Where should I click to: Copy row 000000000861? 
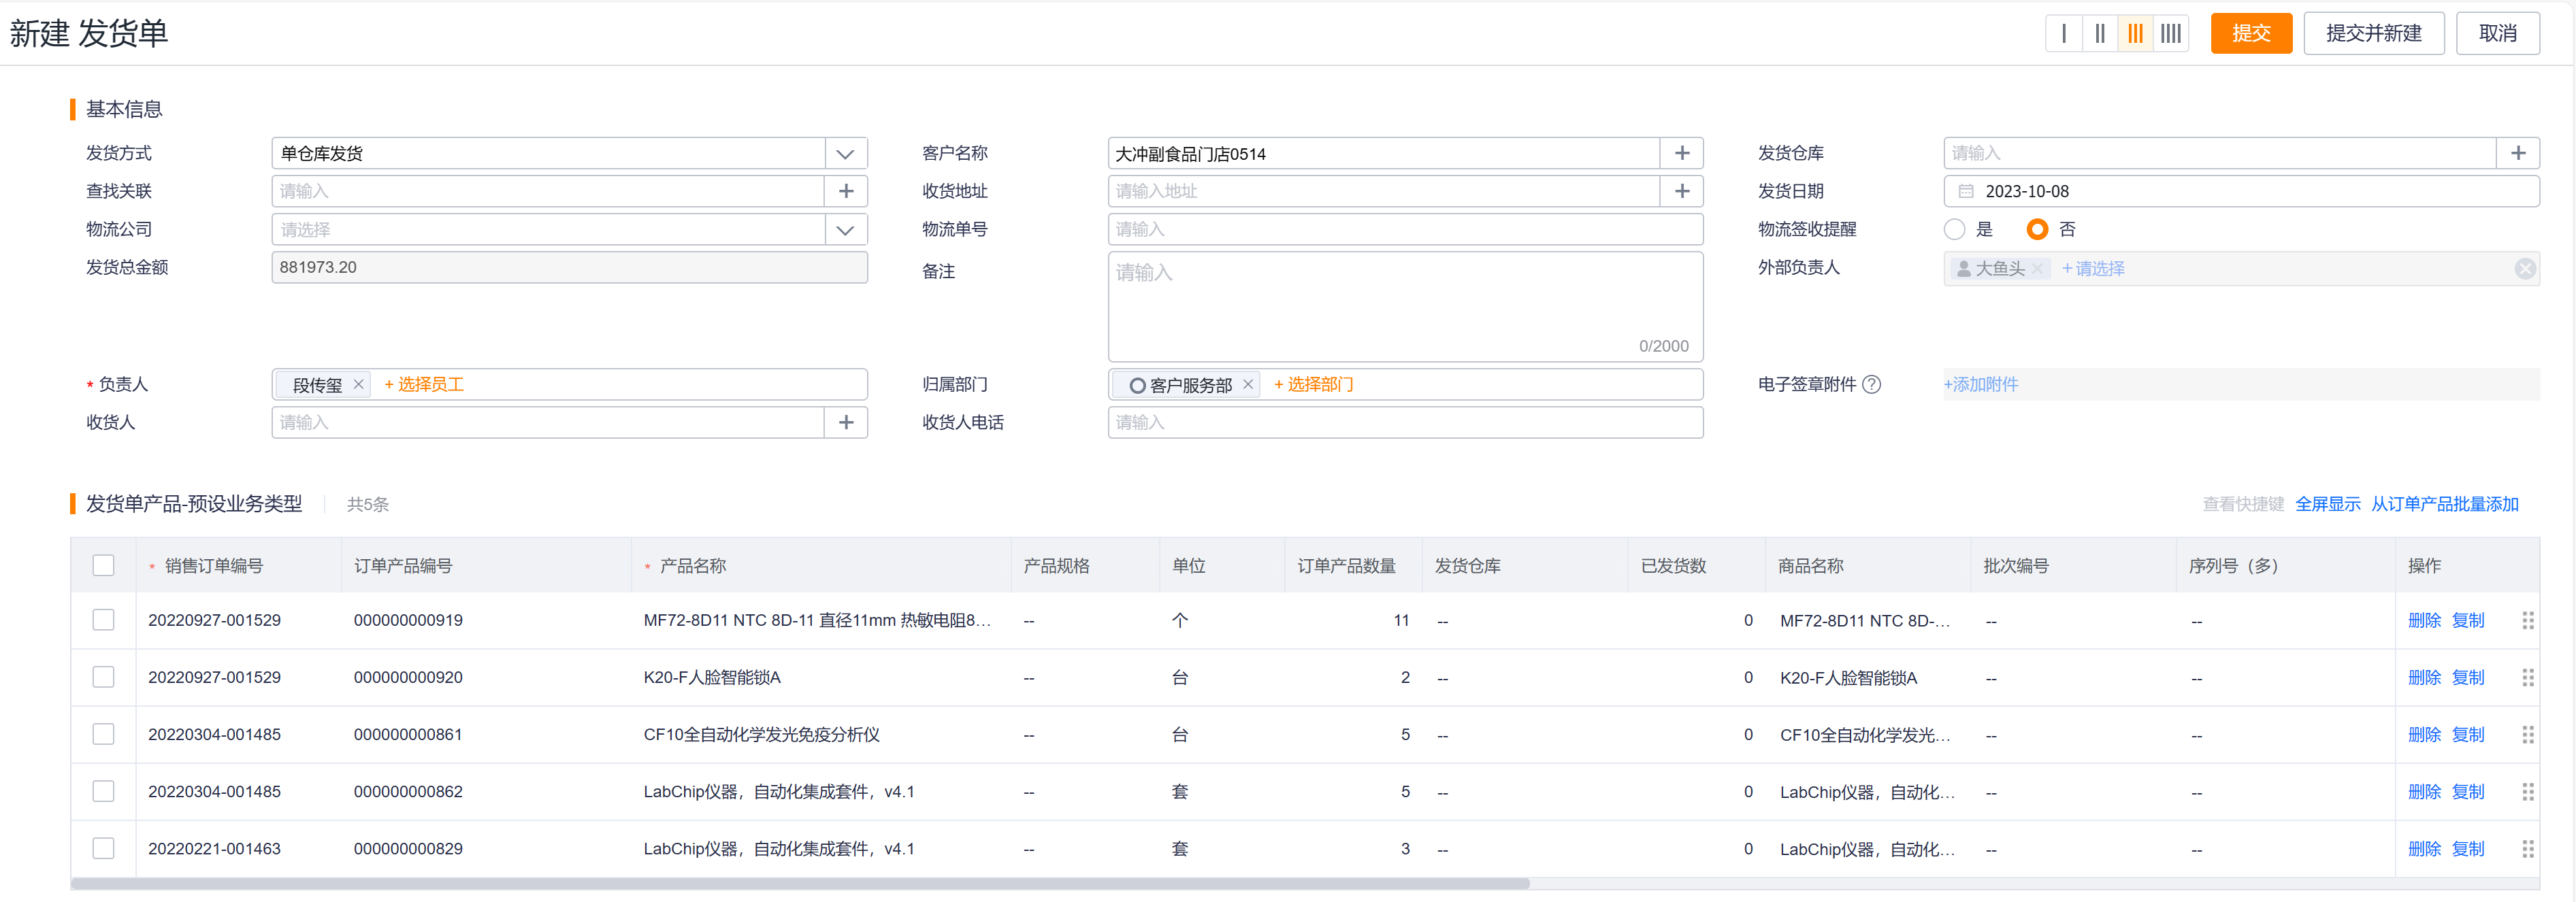(x=2468, y=734)
